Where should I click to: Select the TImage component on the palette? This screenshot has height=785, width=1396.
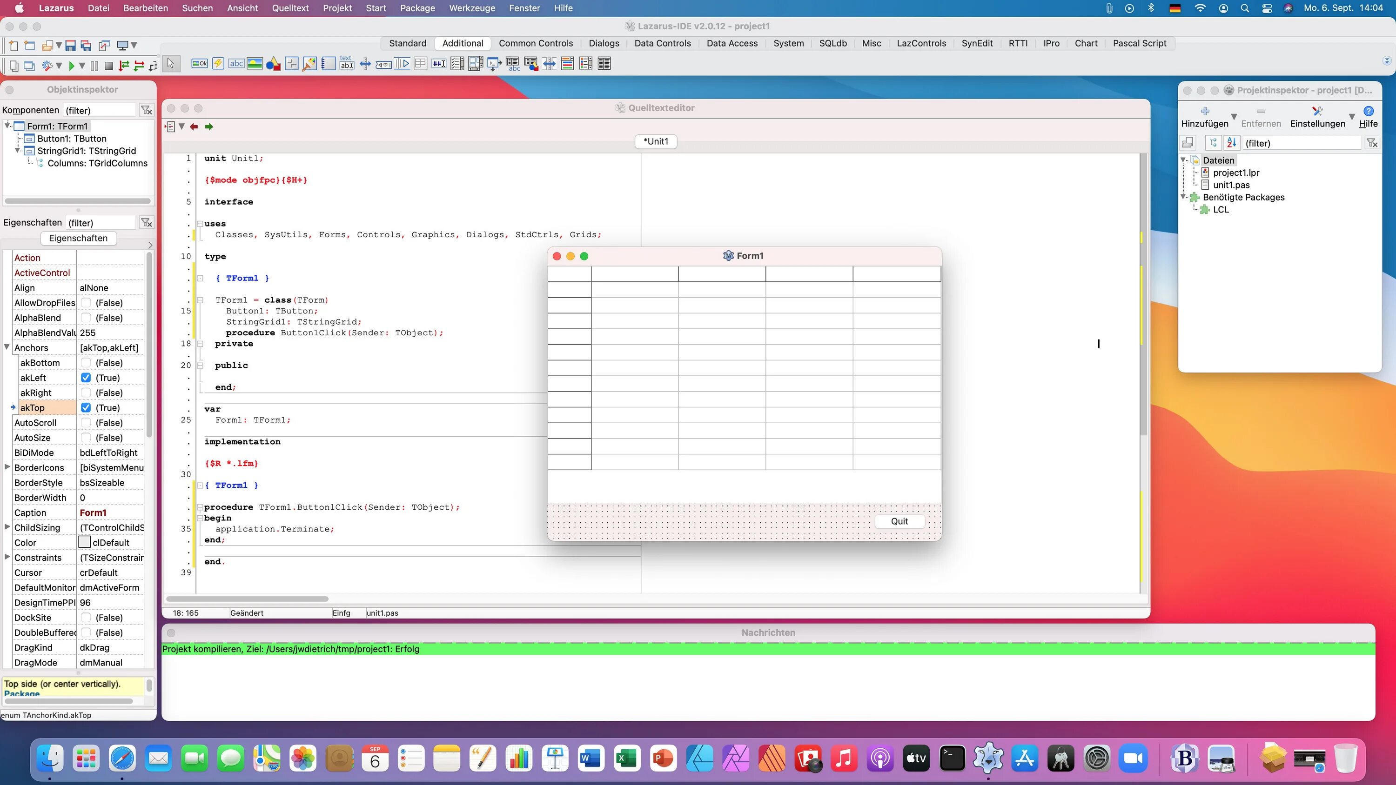coord(255,64)
